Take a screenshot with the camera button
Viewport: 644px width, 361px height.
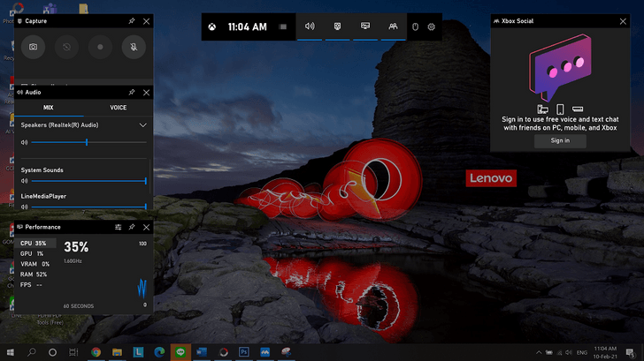(33, 47)
